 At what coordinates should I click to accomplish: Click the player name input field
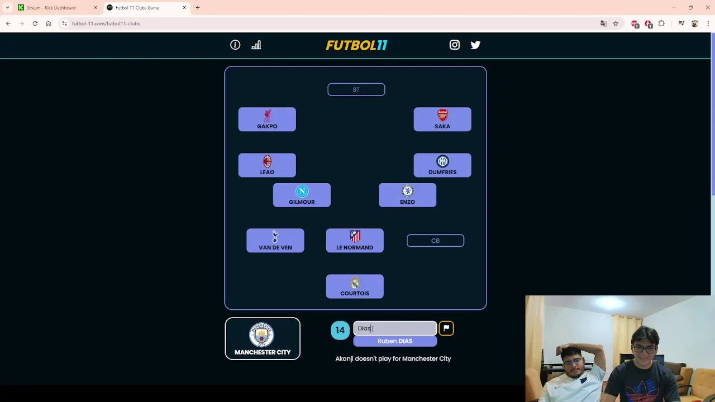click(x=395, y=328)
